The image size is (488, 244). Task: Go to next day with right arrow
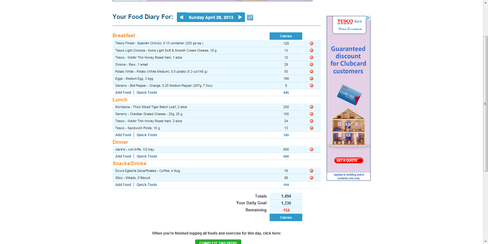click(x=240, y=17)
